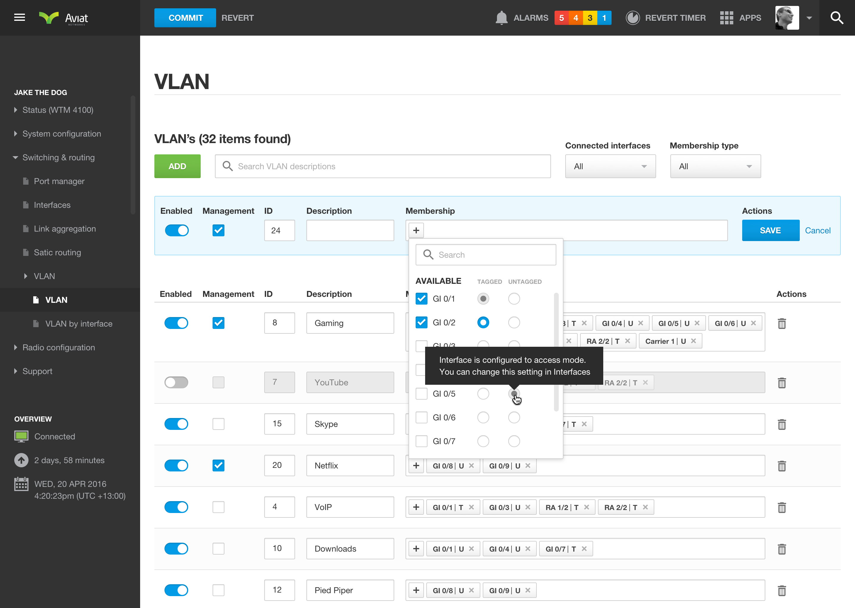The width and height of the screenshot is (855, 608).
Task: Click the REVERT button to undo changes
Action: [239, 18]
